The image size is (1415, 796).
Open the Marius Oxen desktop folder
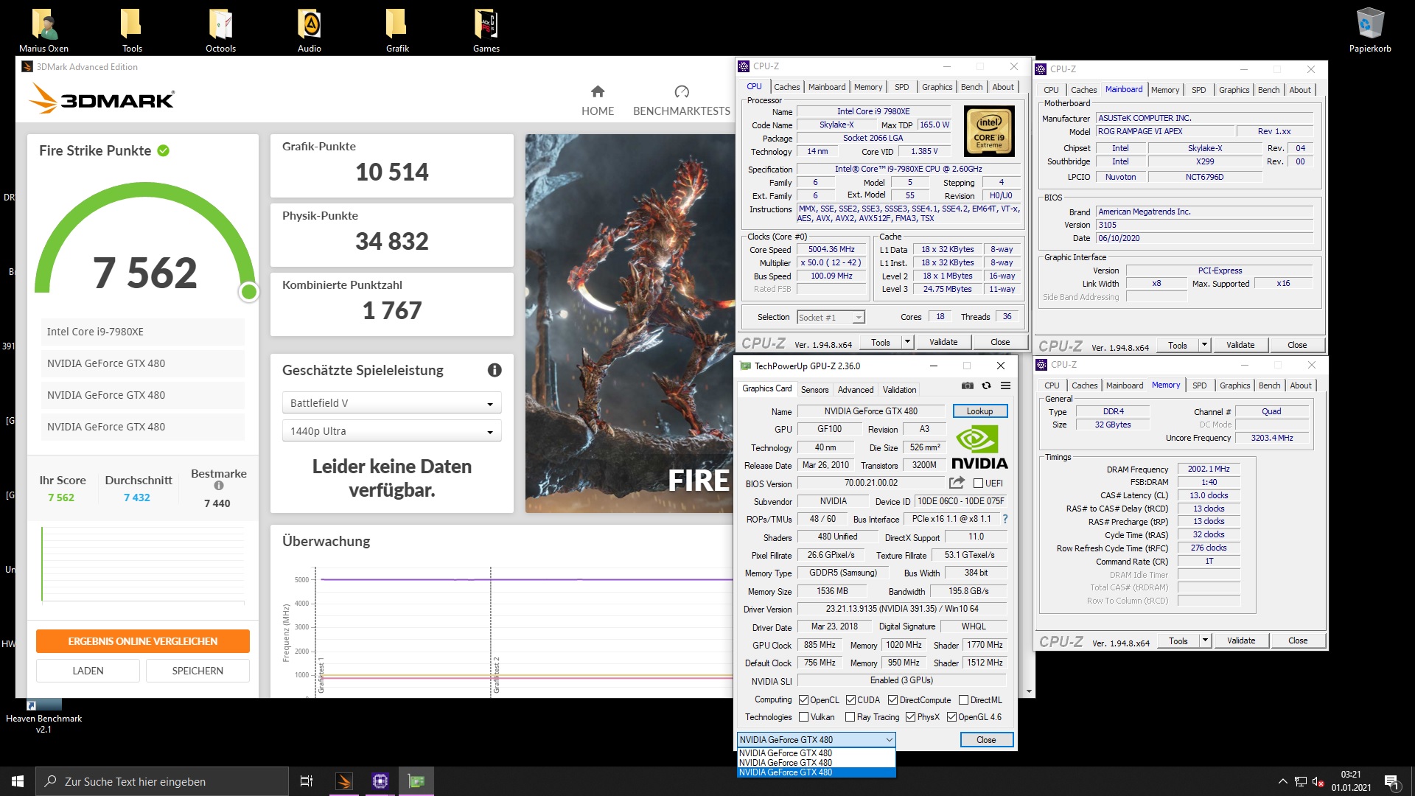[44, 30]
